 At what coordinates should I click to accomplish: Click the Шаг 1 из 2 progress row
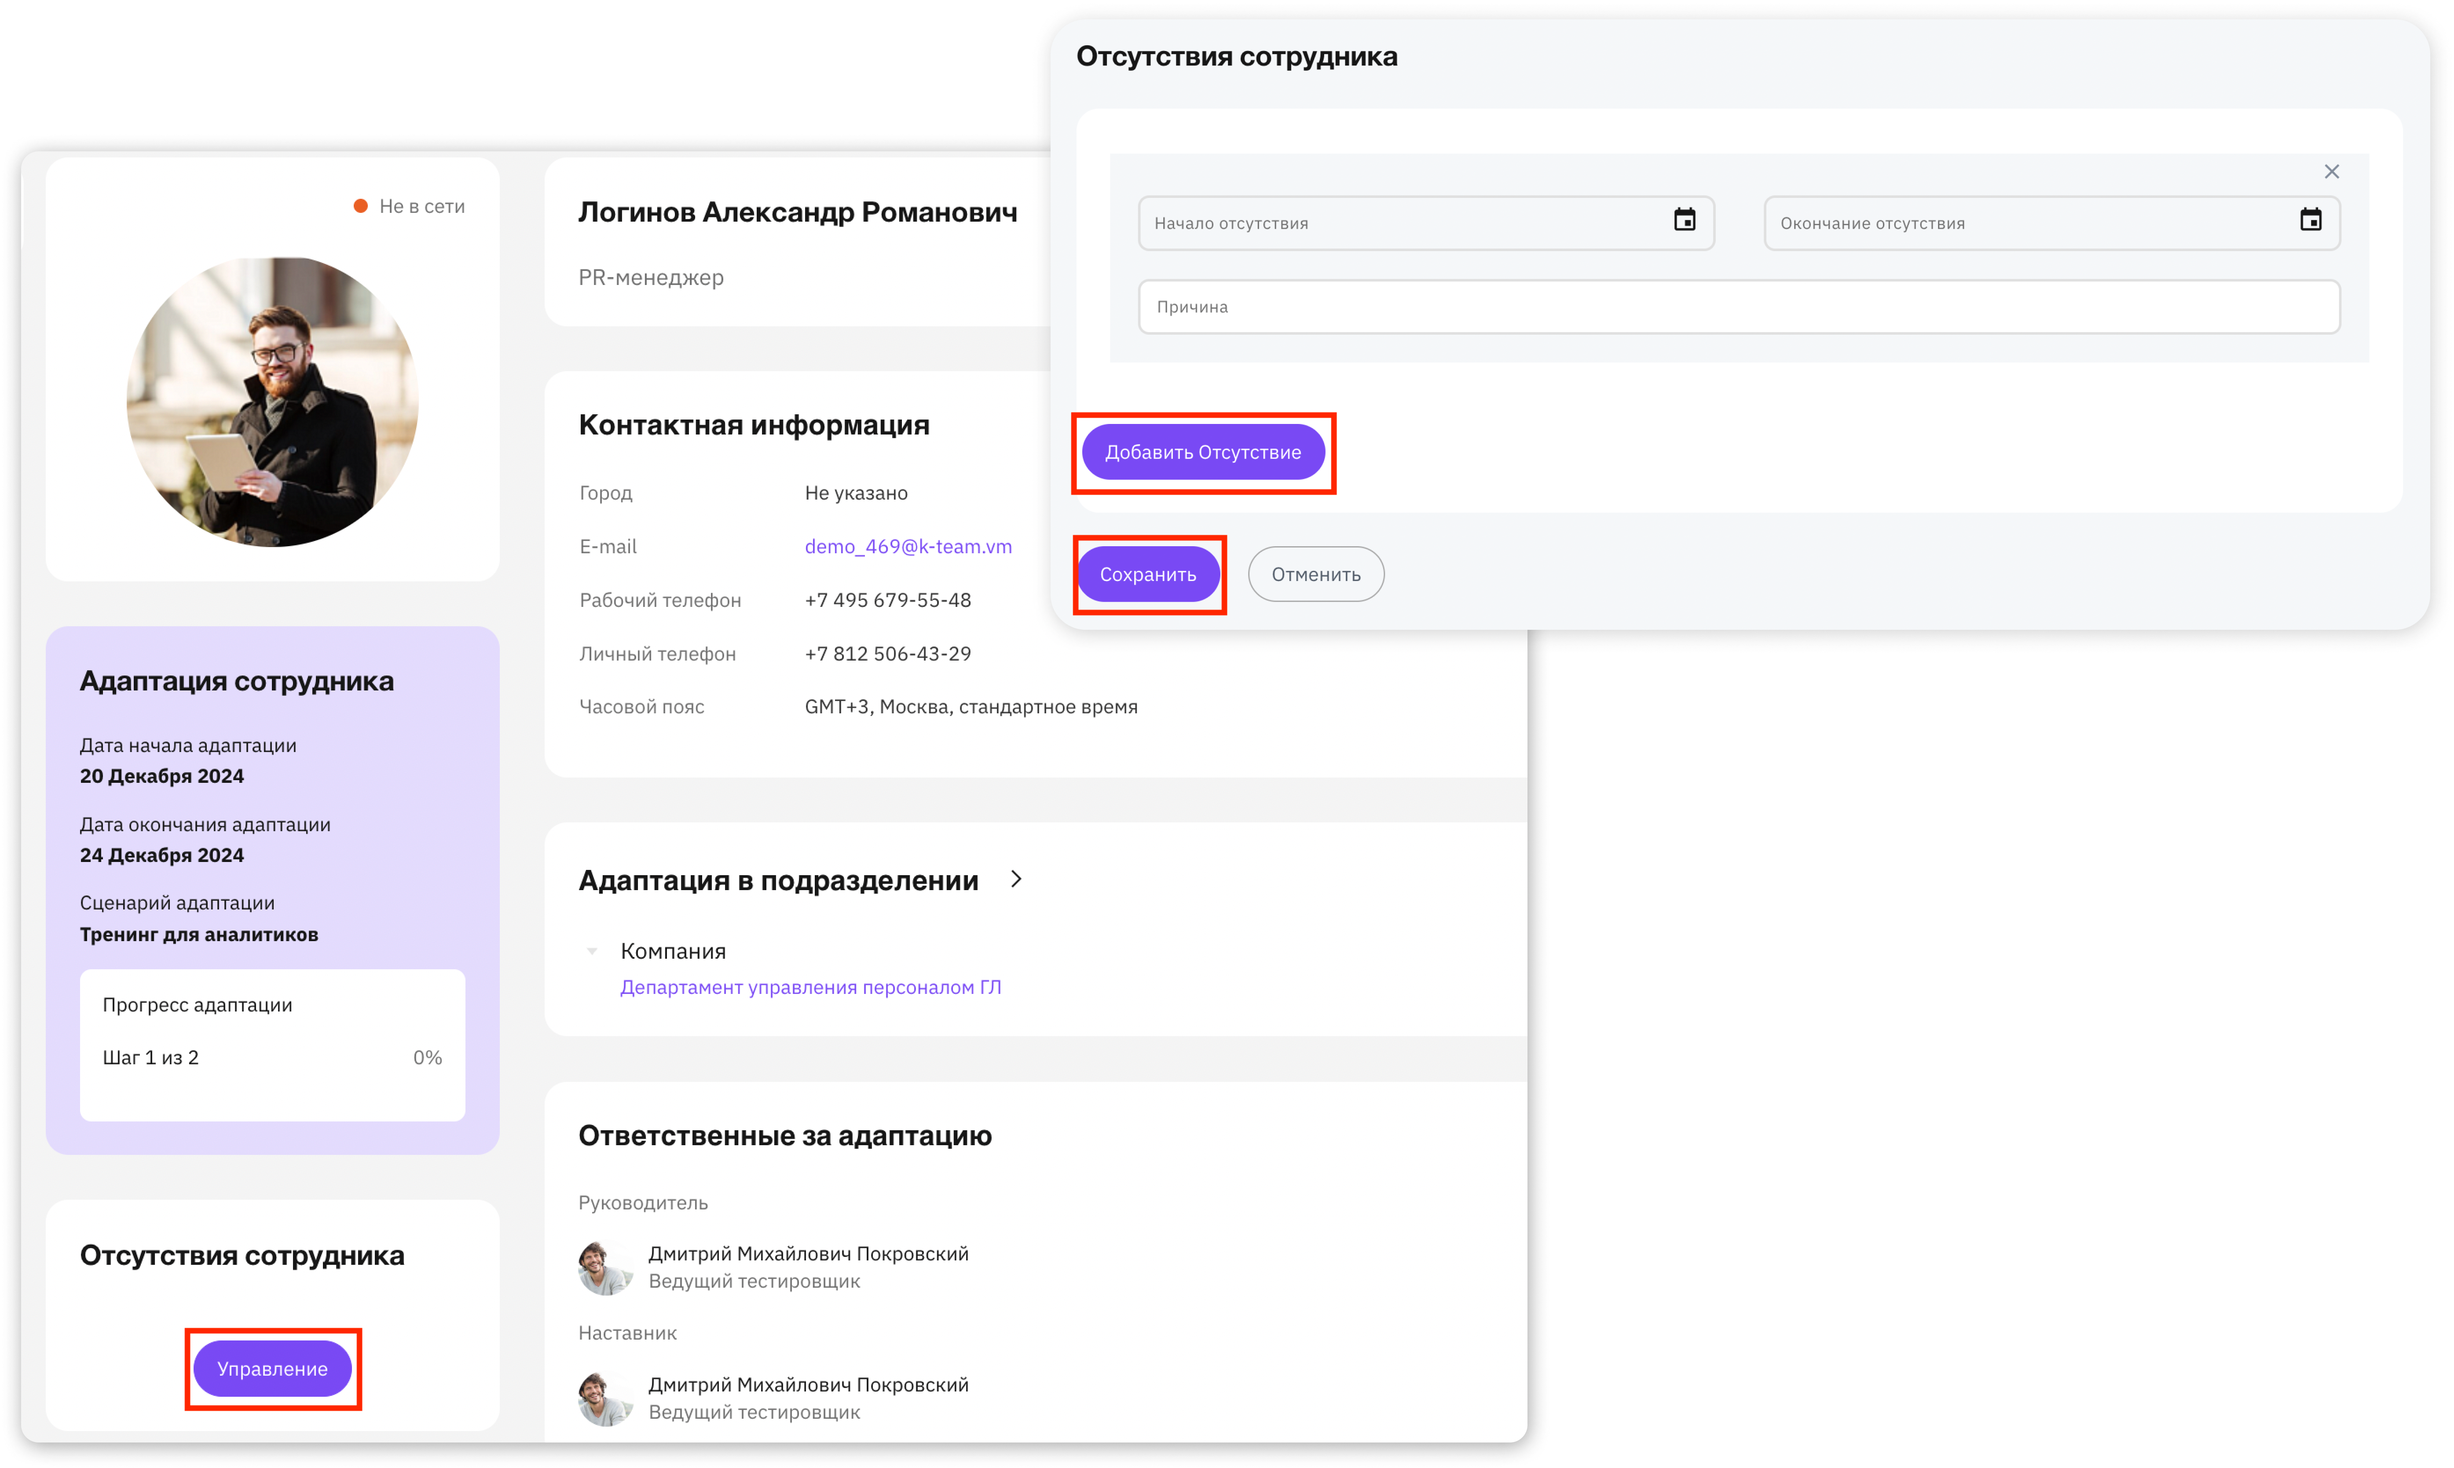(272, 1058)
